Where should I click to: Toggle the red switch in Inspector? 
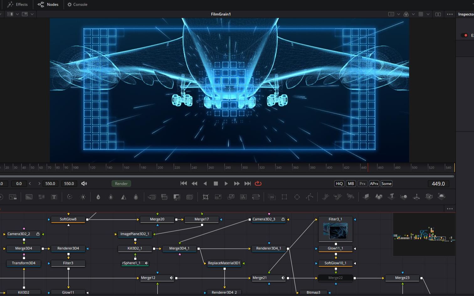pyautogui.click(x=464, y=35)
